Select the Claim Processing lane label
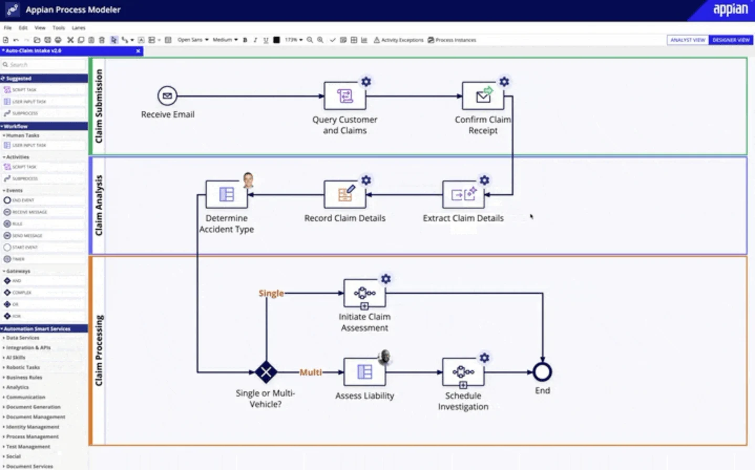The height and width of the screenshot is (470, 755). [99, 351]
